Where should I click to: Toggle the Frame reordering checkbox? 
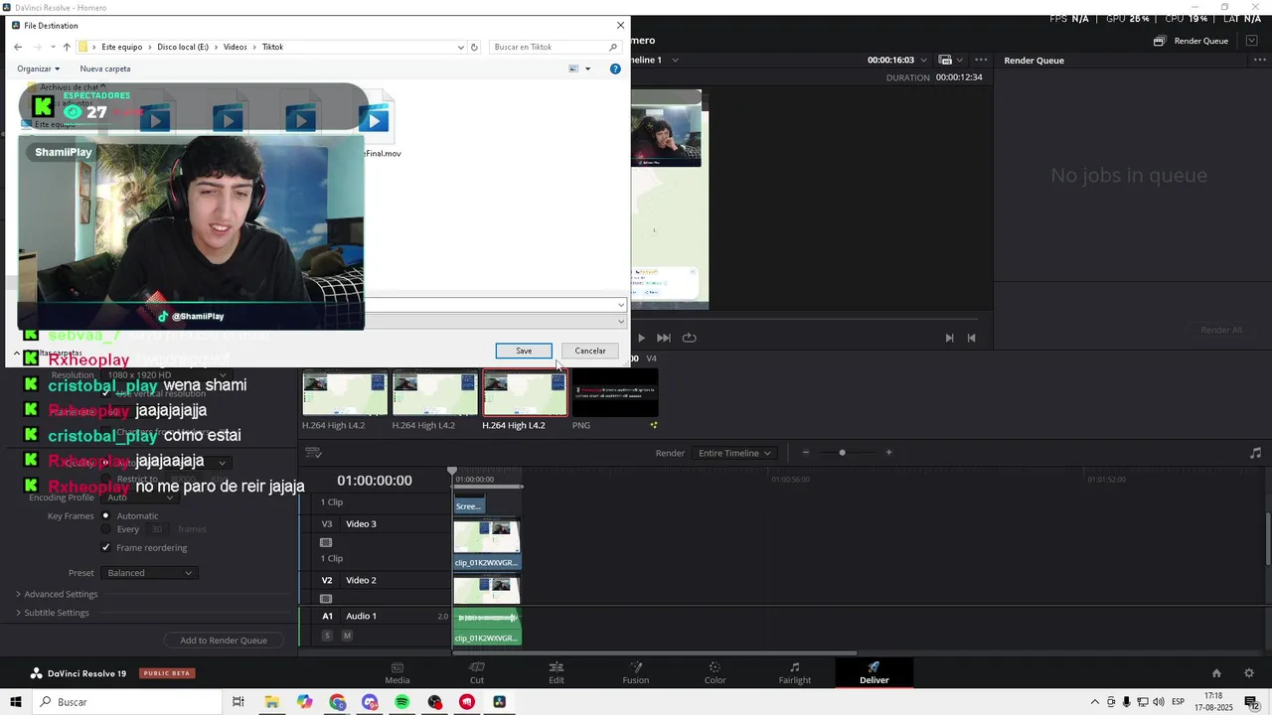106,547
